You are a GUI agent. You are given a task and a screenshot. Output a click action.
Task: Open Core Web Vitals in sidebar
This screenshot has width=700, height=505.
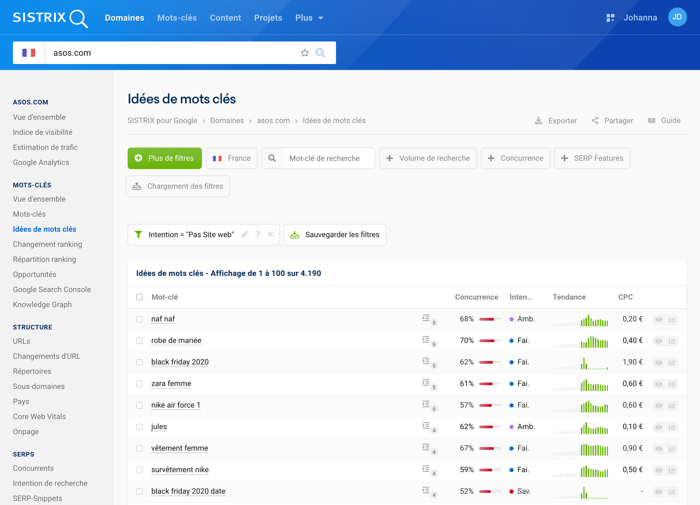(39, 416)
